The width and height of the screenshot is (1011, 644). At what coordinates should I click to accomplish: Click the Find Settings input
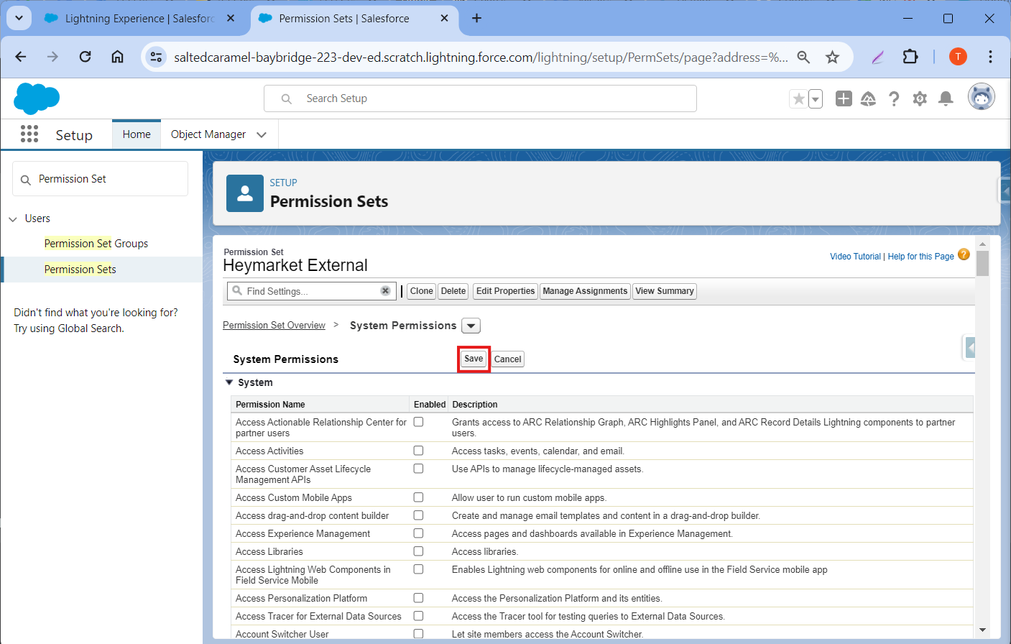[x=312, y=291]
